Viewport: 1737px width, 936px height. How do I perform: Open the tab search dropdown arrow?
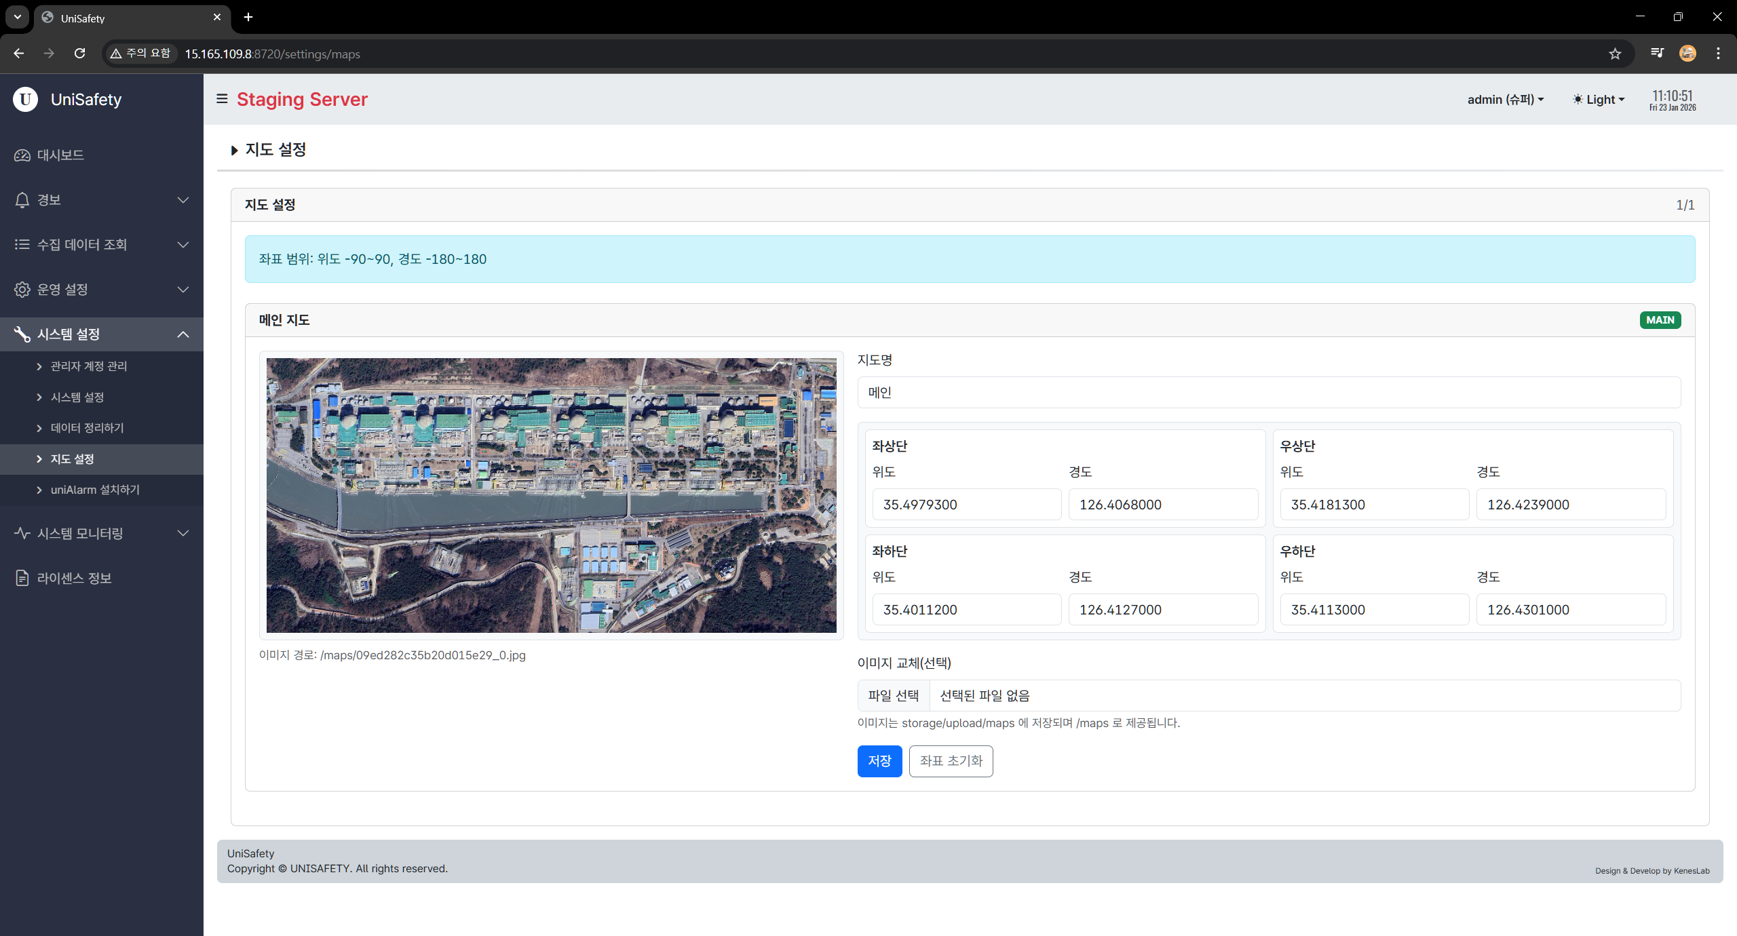18,17
